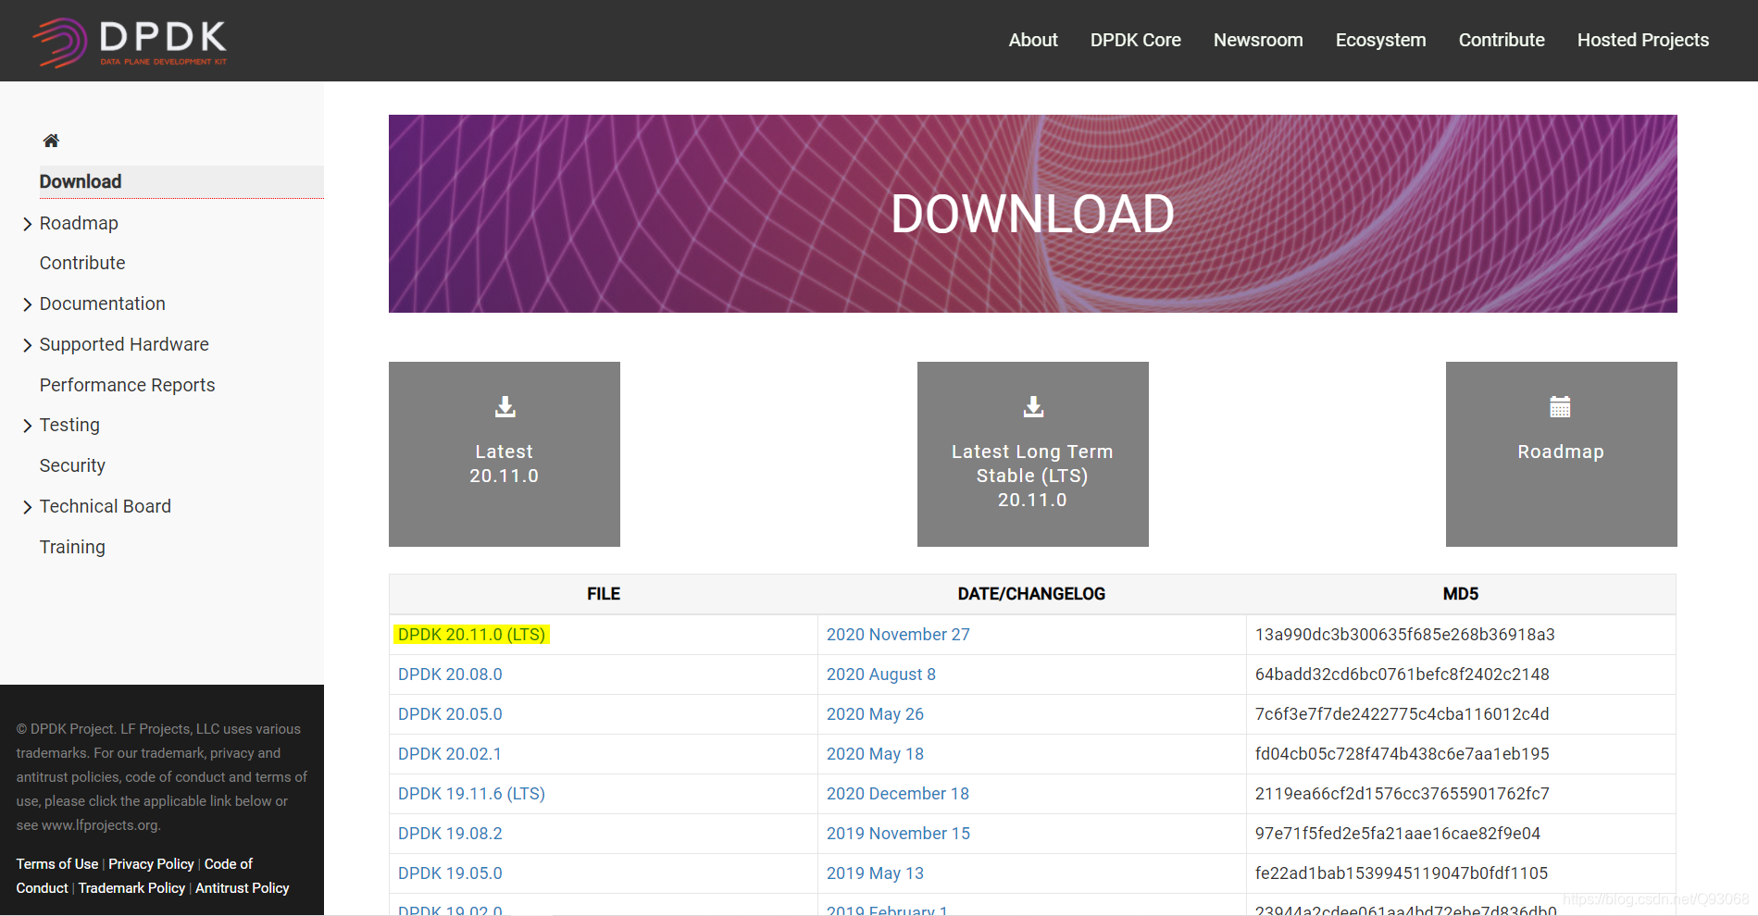
Task: Click the FILE column header
Action: click(x=604, y=594)
